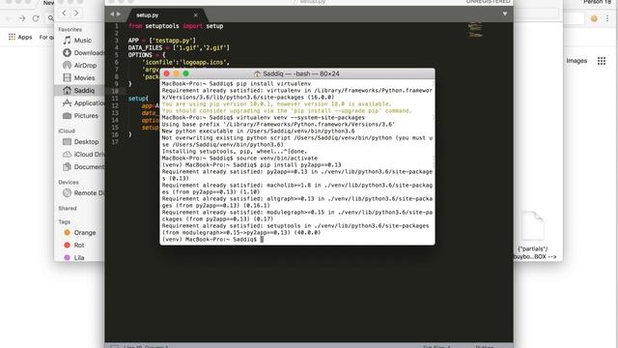Click the Sublime minimap
618x348 pixels.
pos(475,30)
